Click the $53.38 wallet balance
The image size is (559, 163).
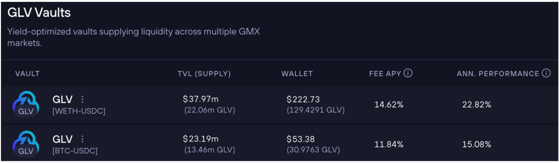300,139
